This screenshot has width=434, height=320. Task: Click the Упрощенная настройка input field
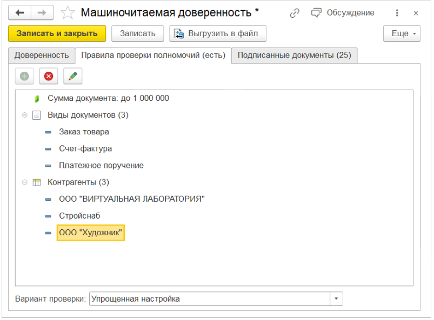pyautogui.click(x=209, y=299)
